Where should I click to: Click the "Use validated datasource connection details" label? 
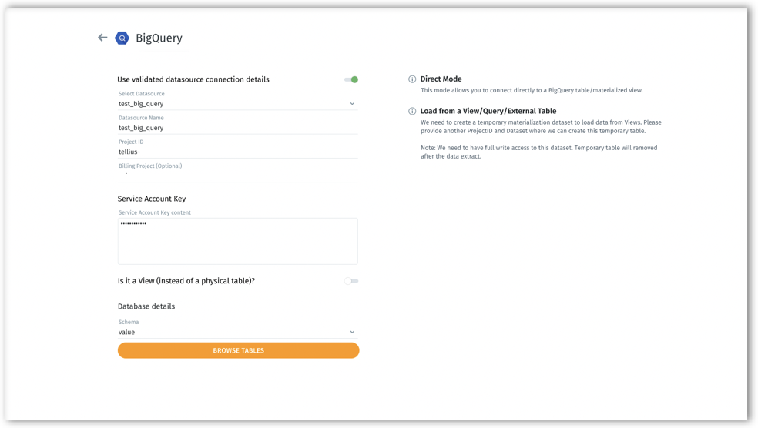pos(193,79)
